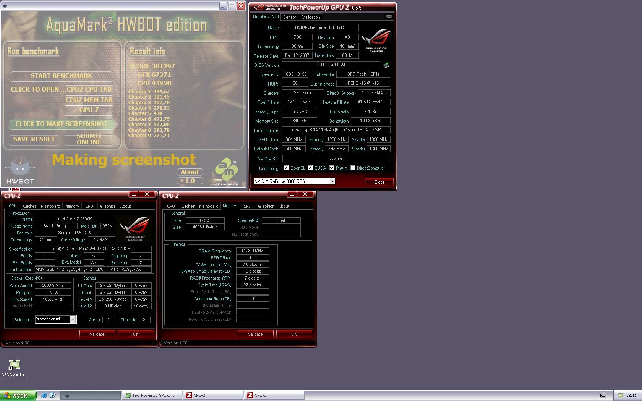
Task: Click the Internet Explorer quick launch icon
Action: [x=44, y=395]
